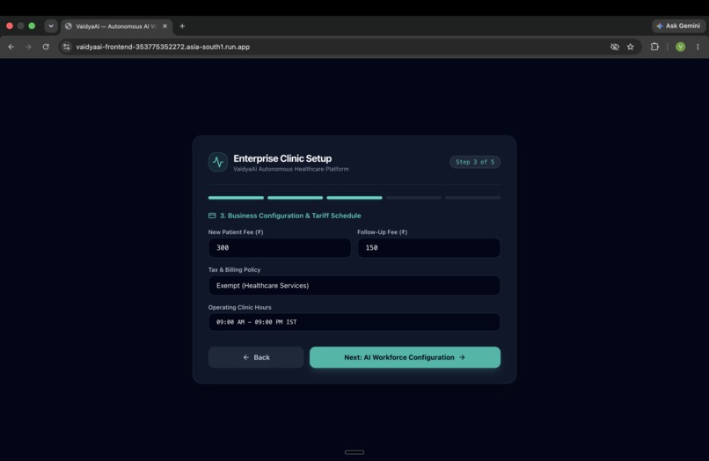Screen dimensions: 709x461
Task: Open the Extensions puzzle icon
Action: coord(654,47)
